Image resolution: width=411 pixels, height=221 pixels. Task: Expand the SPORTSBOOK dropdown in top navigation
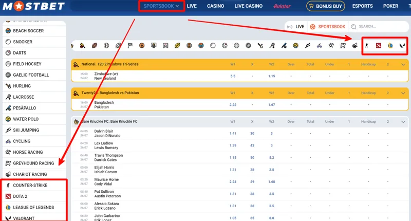[x=162, y=6]
